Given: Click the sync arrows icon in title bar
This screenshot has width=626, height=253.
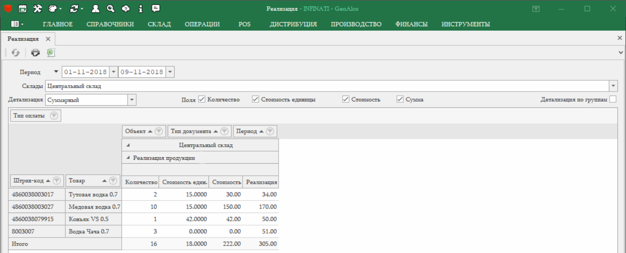Looking at the screenshot, I should tap(74, 9).
